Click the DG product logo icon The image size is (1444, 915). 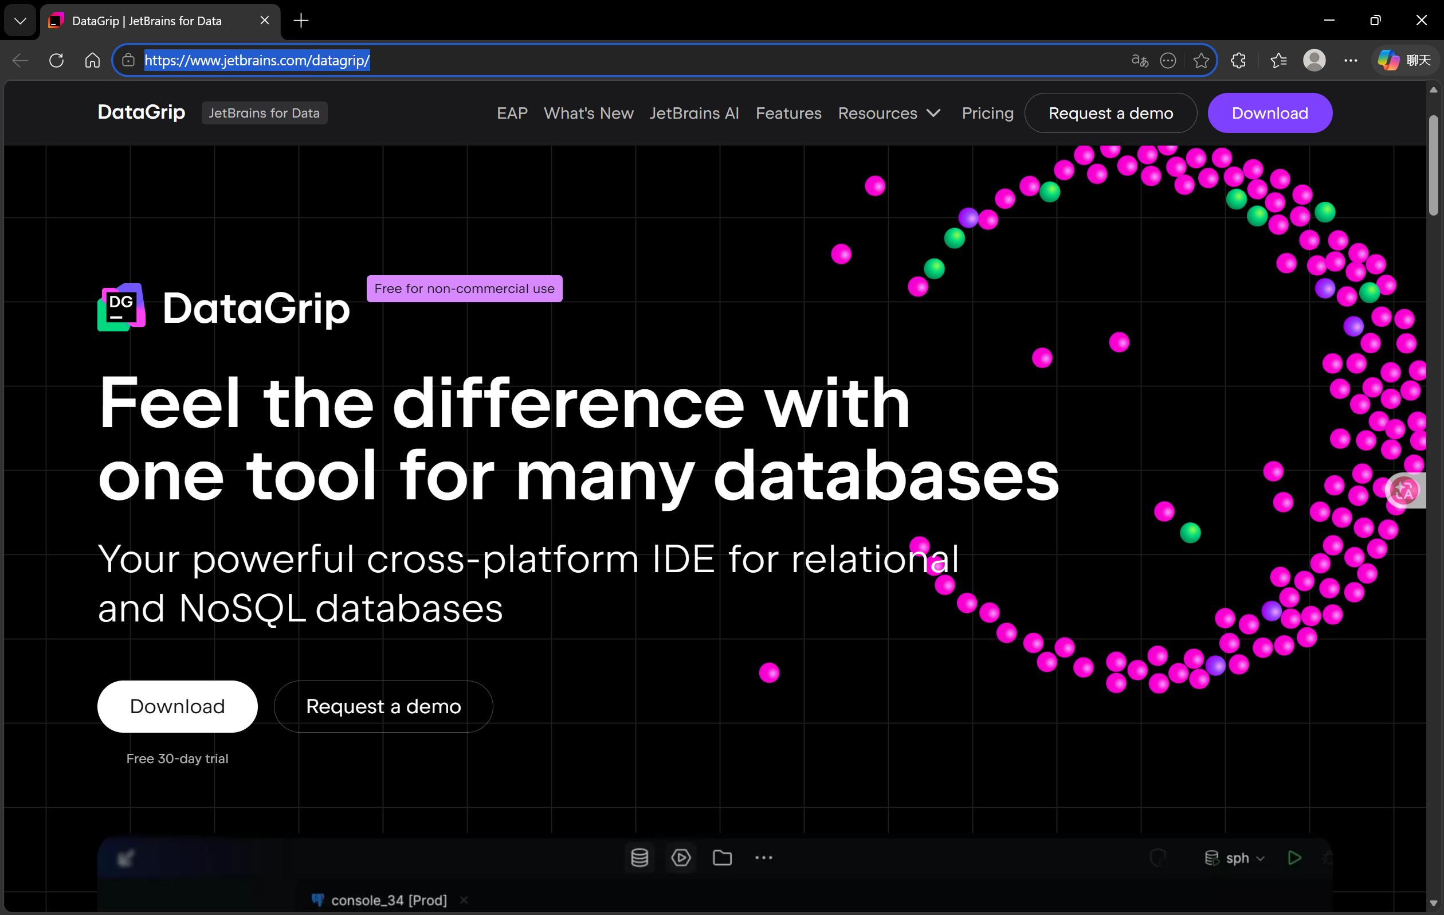click(x=121, y=307)
